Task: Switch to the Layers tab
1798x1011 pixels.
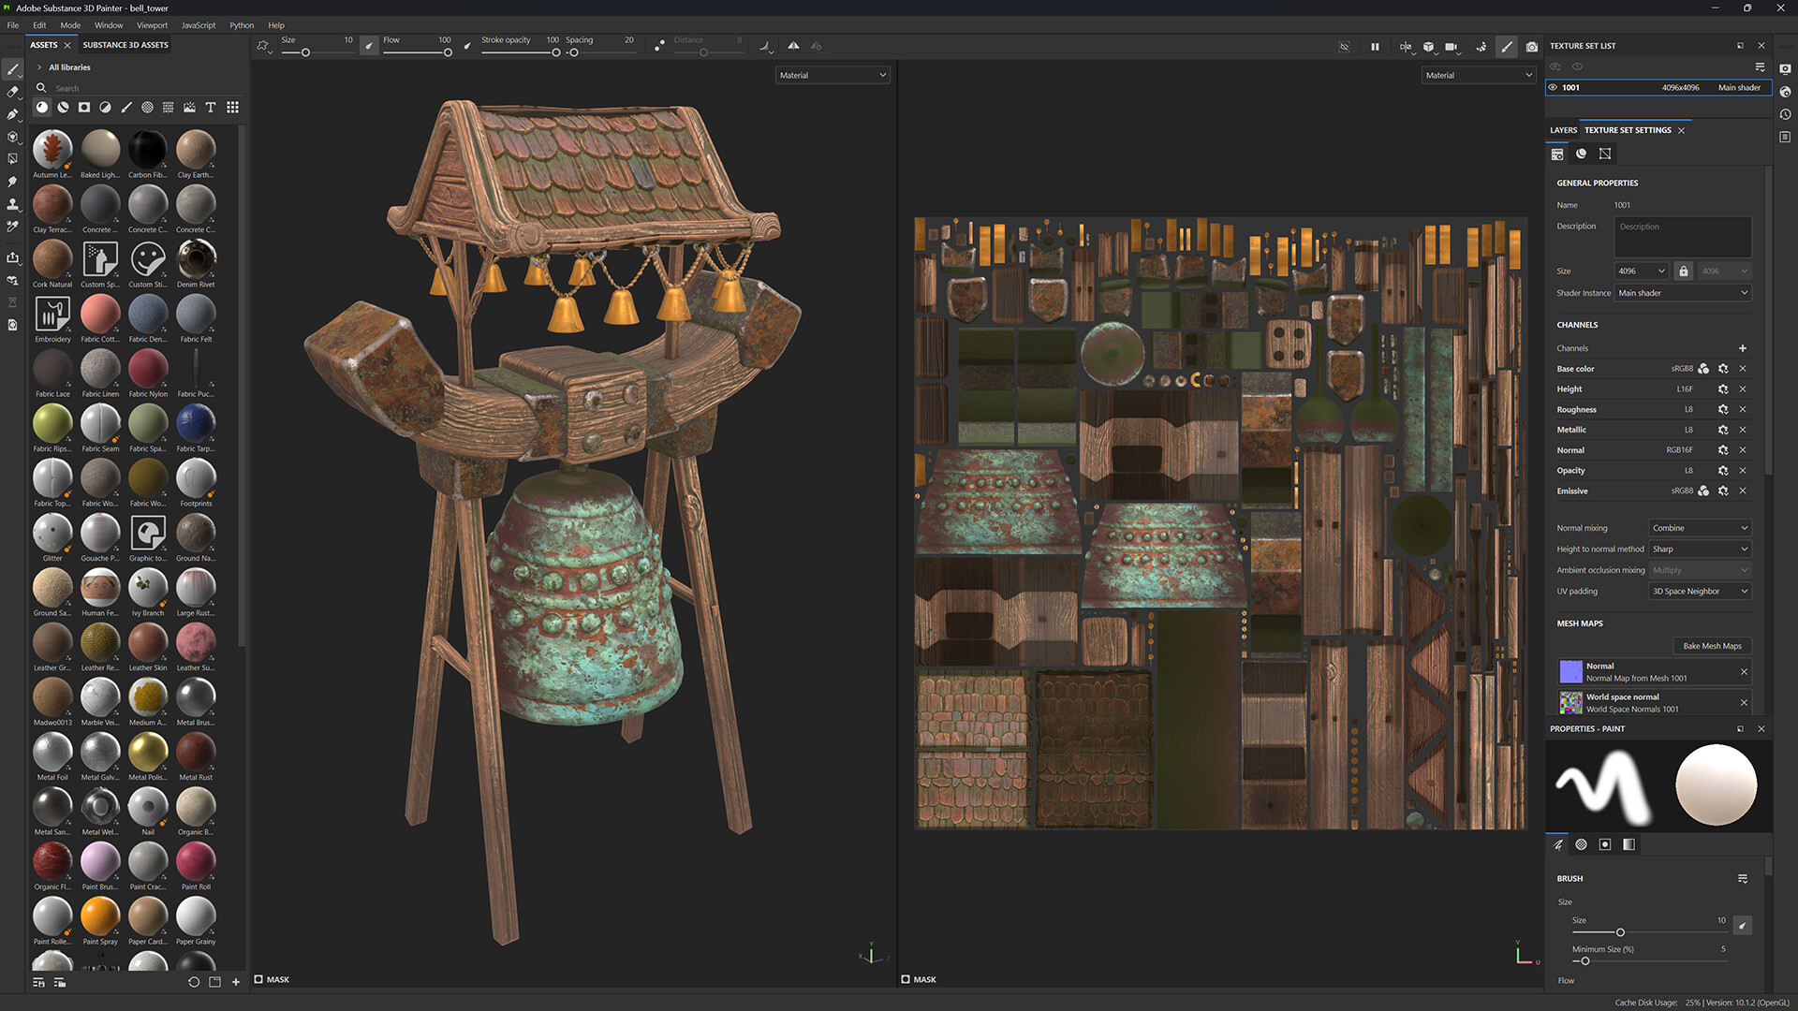Action: [x=1562, y=130]
